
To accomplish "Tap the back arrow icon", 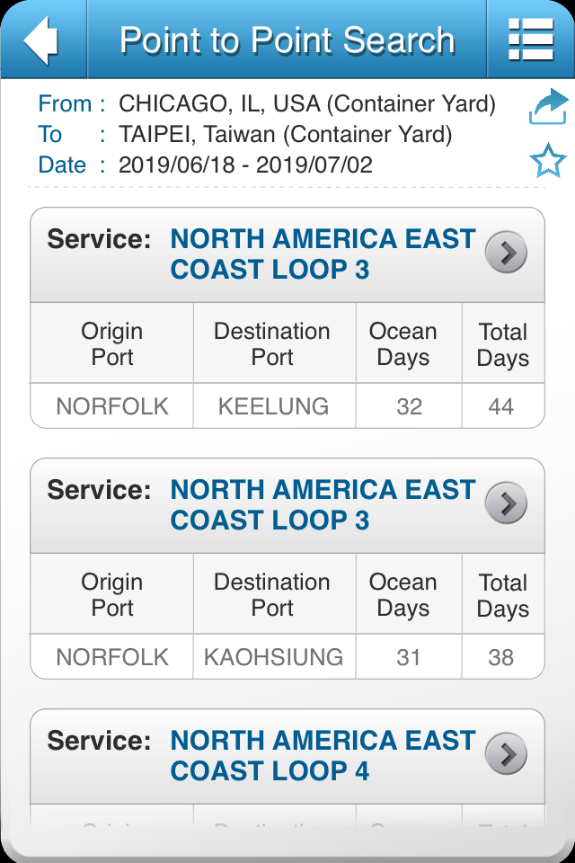I will (x=41, y=40).
